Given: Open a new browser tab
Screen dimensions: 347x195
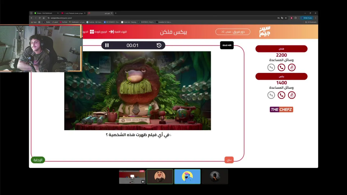Looking at the screenshot, I should (x=115, y=13).
